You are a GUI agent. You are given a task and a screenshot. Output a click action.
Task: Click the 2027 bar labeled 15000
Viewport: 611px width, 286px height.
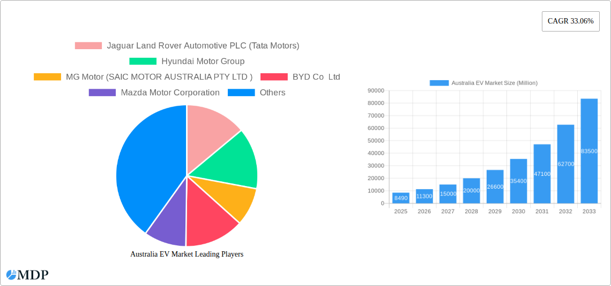coord(448,194)
